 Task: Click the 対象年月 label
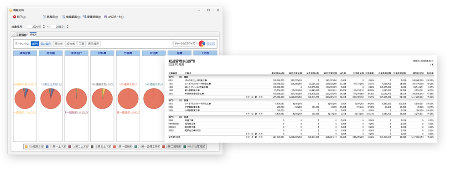pos(16,27)
